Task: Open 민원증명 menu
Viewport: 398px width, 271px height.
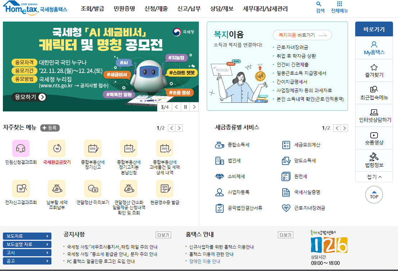Action: point(124,9)
